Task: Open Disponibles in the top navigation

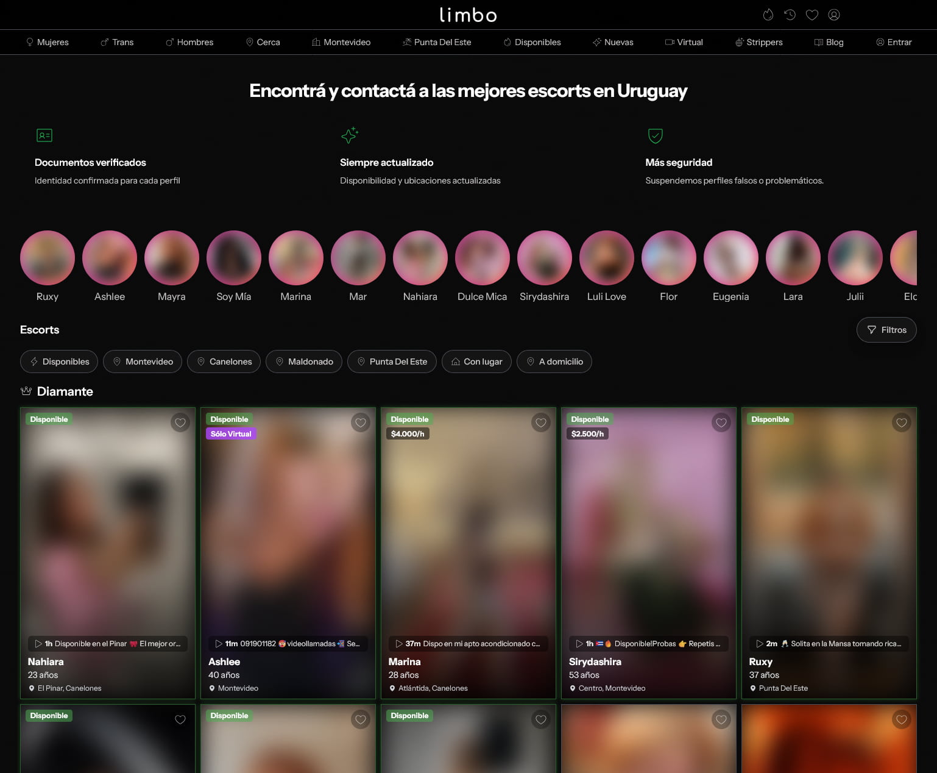Action: 532,42
